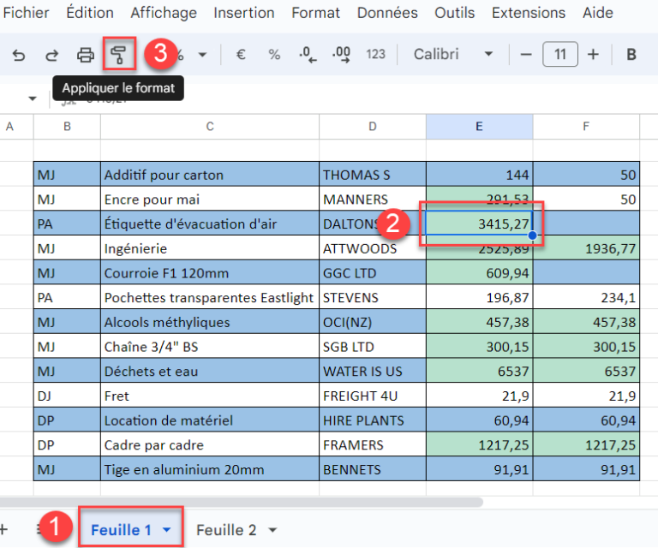Switch to the Feuille 2 sheet tab
658x548 pixels.
tap(226, 530)
